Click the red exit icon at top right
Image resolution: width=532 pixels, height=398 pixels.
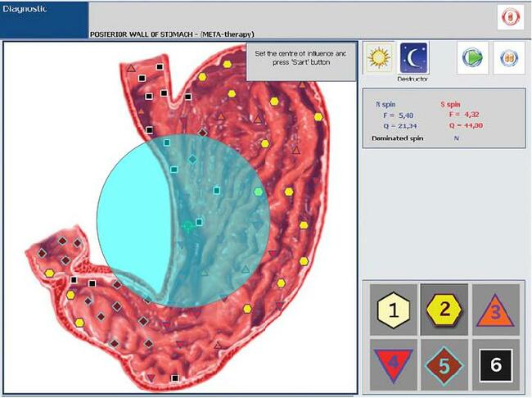pos(509,18)
